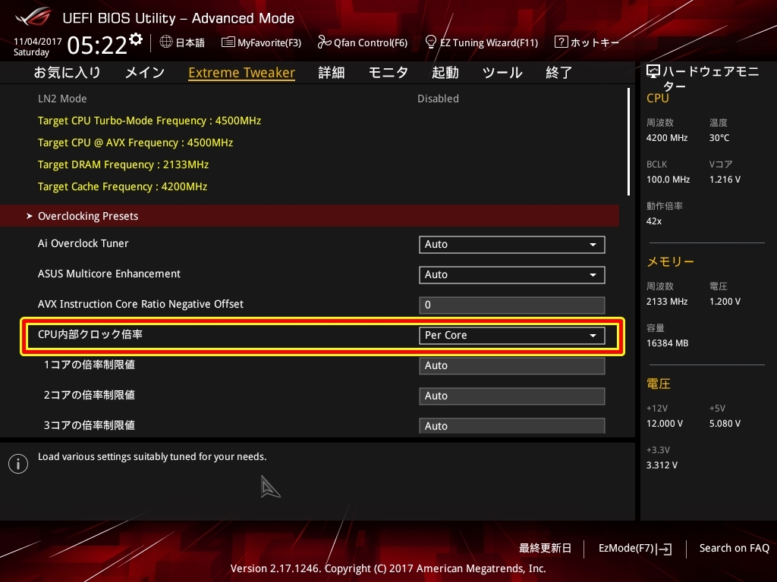Viewport: 777px width, 582px height.
Task: Go to the 起動 tab
Action: point(445,73)
